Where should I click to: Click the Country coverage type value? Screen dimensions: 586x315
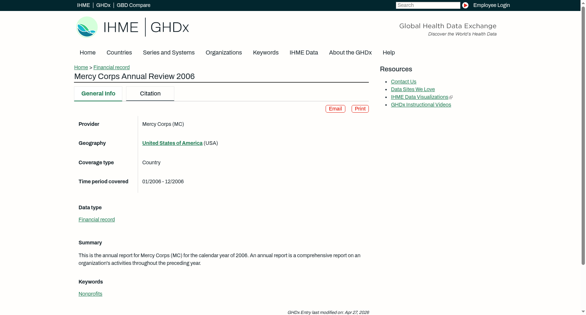click(x=151, y=162)
